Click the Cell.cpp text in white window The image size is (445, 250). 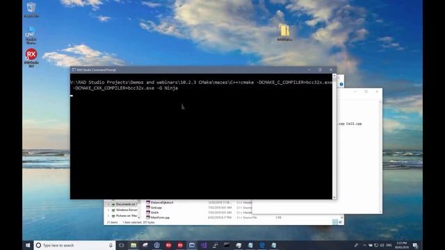[354, 124]
